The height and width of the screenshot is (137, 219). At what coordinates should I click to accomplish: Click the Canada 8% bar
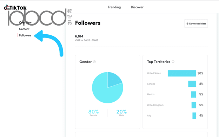tap(192, 84)
